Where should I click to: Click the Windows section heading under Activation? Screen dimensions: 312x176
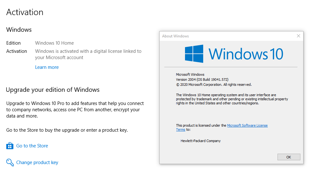[x=19, y=30]
